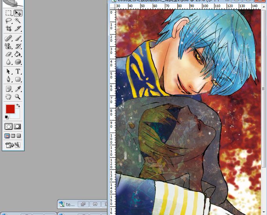
Task: Open the red foreground color picker
Action: 10,109
